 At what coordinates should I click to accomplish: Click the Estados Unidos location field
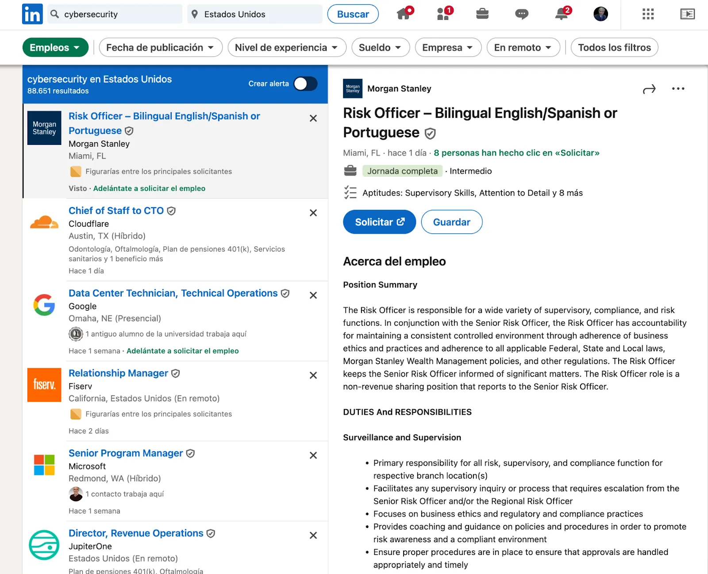pyautogui.click(x=255, y=14)
